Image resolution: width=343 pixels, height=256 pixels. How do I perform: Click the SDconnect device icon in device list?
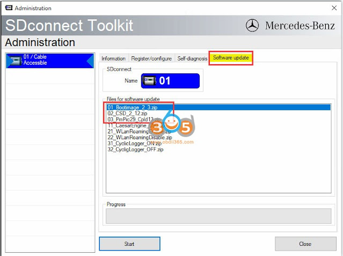(16, 61)
